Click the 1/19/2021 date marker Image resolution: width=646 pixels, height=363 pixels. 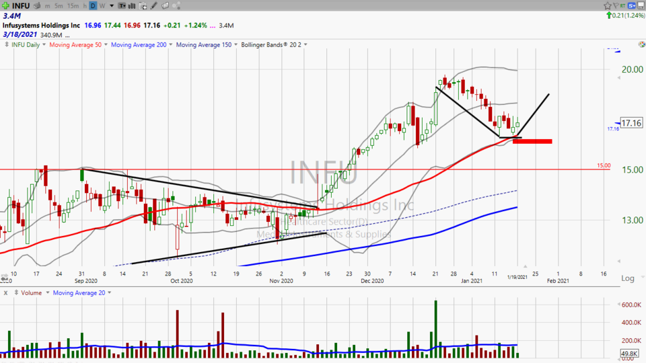(x=517, y=277)
